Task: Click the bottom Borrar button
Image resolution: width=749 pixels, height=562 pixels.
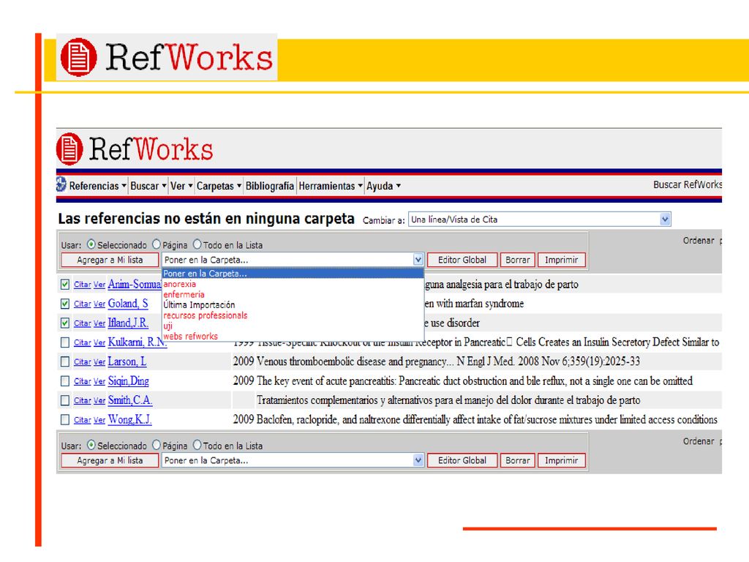Action: (x=517, y=461)
